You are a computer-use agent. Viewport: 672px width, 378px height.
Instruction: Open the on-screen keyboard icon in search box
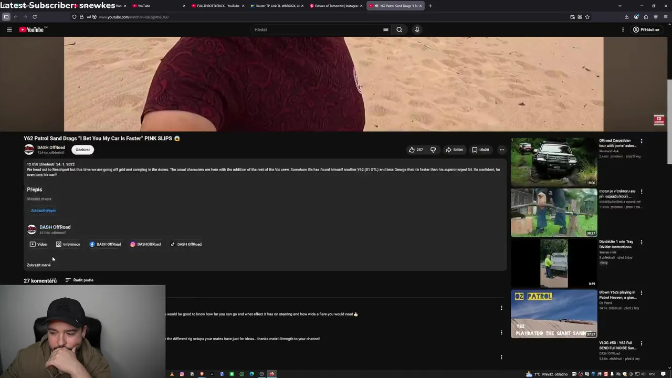(x=386, y=29)
